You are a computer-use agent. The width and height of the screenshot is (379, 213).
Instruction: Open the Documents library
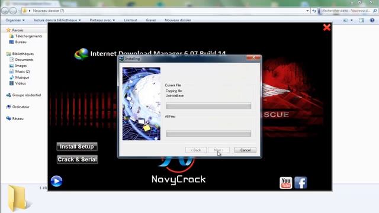(24, 60)
